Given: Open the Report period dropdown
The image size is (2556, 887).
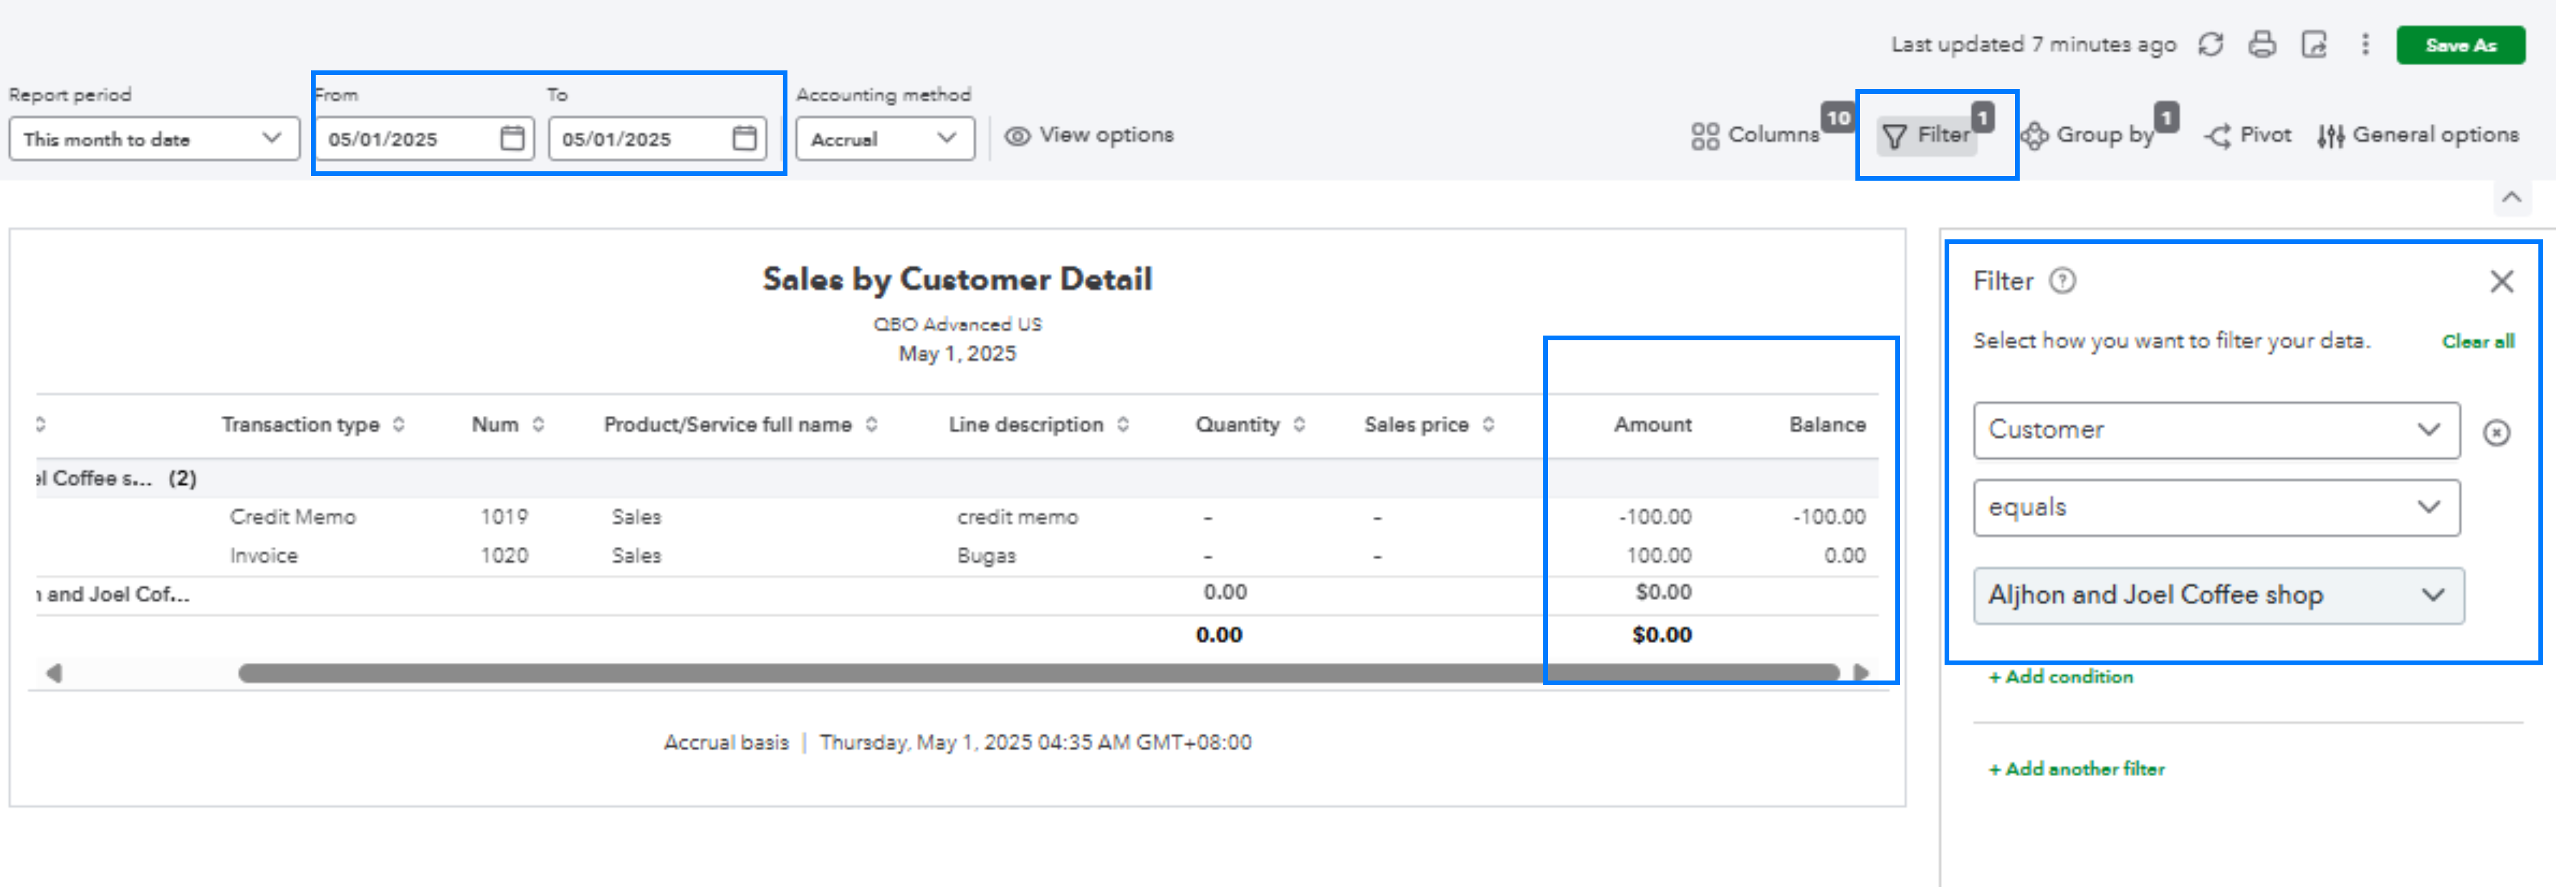Looking at the screenshot, I should point(154,139).
